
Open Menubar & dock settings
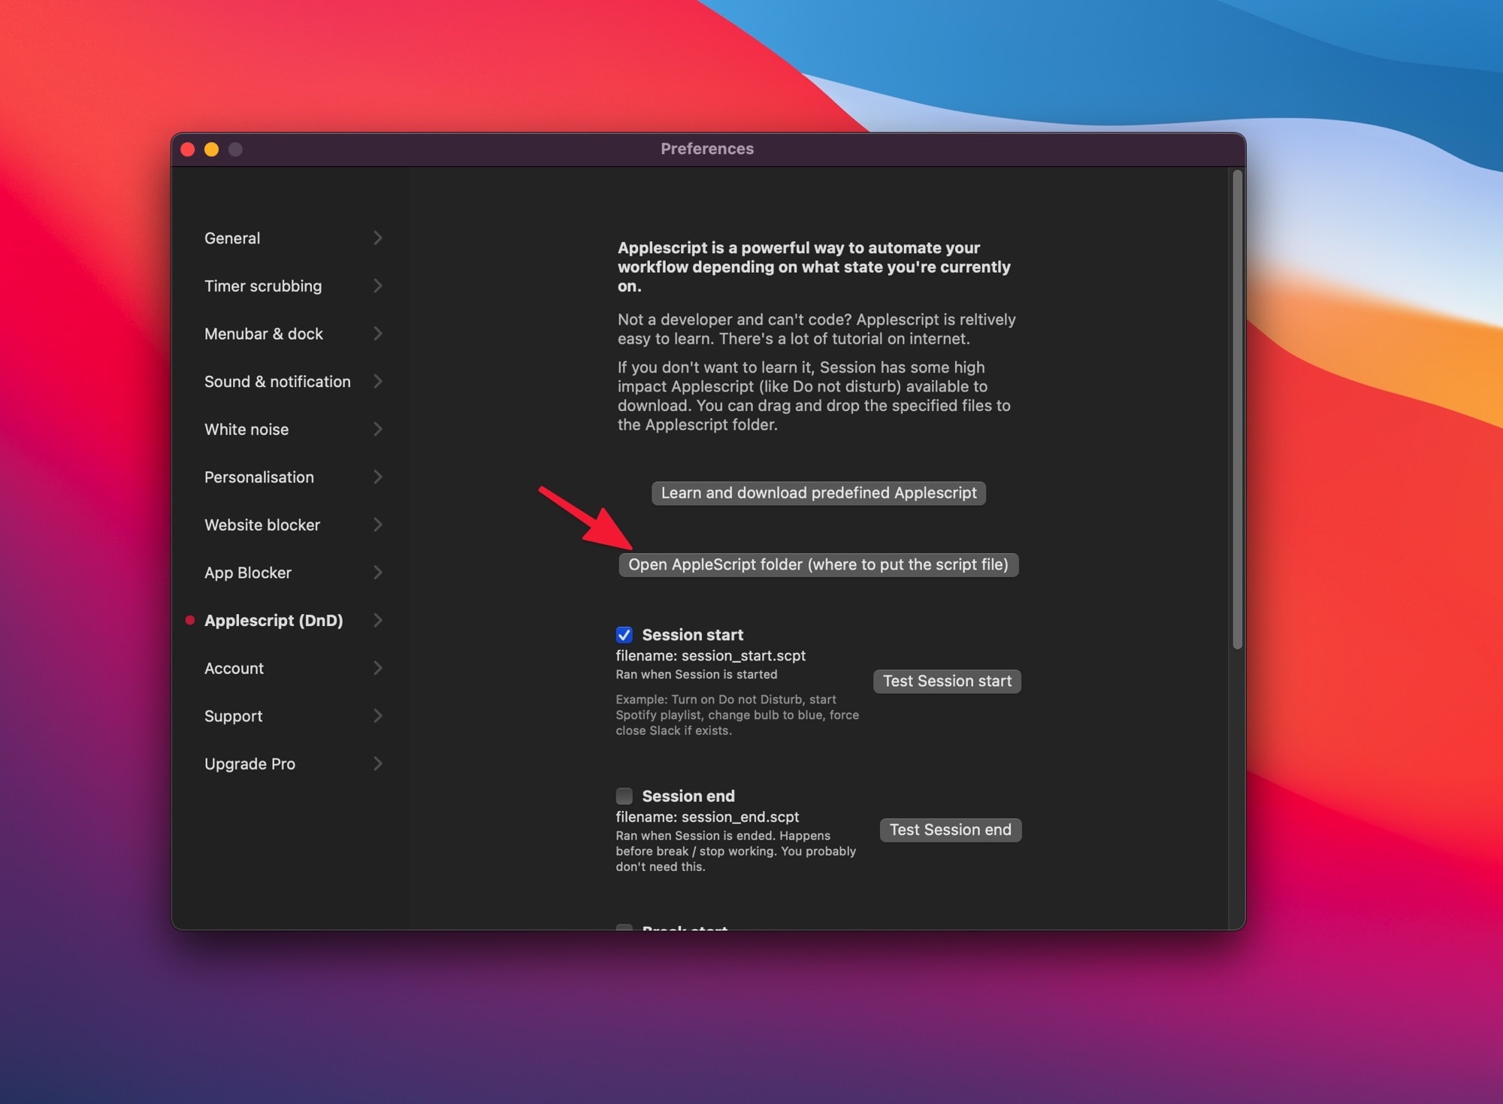point(264,334)
